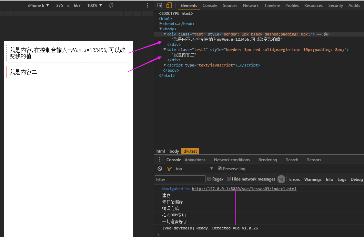The height and width of the screenshot is (237, 364).
Task: Collapse the div class test node
Action: coord(164,34)
